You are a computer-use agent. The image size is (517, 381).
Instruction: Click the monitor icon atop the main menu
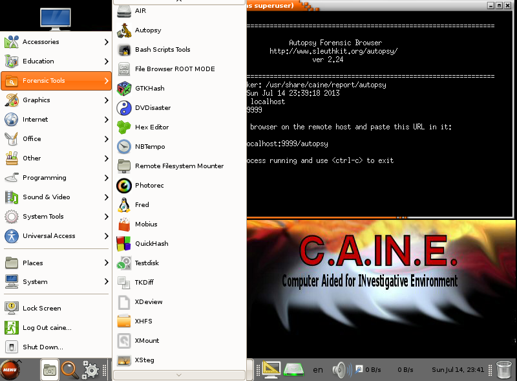pos(56,19)
